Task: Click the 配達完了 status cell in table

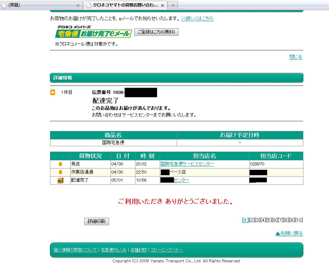Action: click(91, 180)
